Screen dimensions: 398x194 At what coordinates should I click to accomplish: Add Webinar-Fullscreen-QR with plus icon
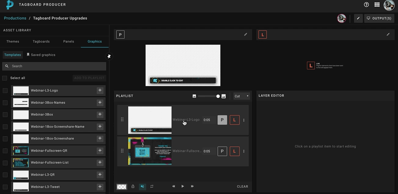(x=100, y=151)
